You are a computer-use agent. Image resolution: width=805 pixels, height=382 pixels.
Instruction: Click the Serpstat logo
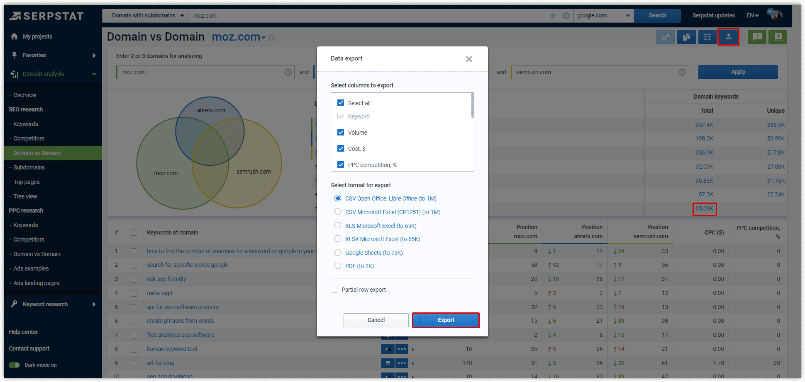[x=46, y=16]
